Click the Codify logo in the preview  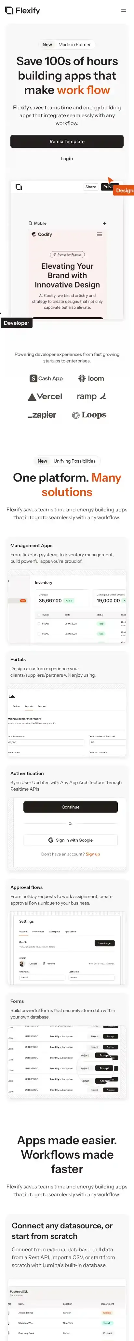[x=41, y=234]
